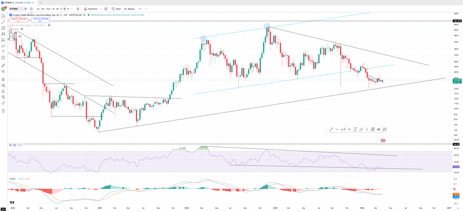Click the 2025 label on the time axis
This screenshot has height=211, width=463.
(275, 208)
